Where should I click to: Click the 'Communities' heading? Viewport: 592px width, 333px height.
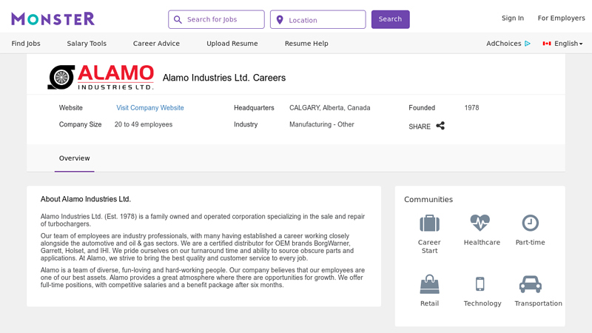(428, 199)
